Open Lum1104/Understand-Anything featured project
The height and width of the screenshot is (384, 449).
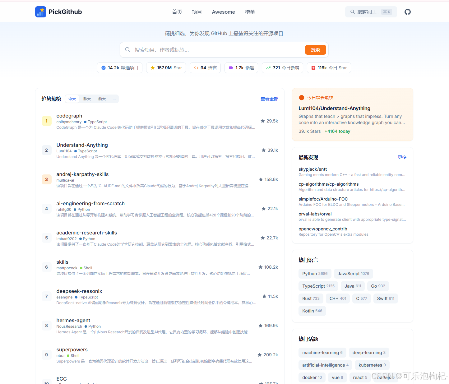[335, 108]
